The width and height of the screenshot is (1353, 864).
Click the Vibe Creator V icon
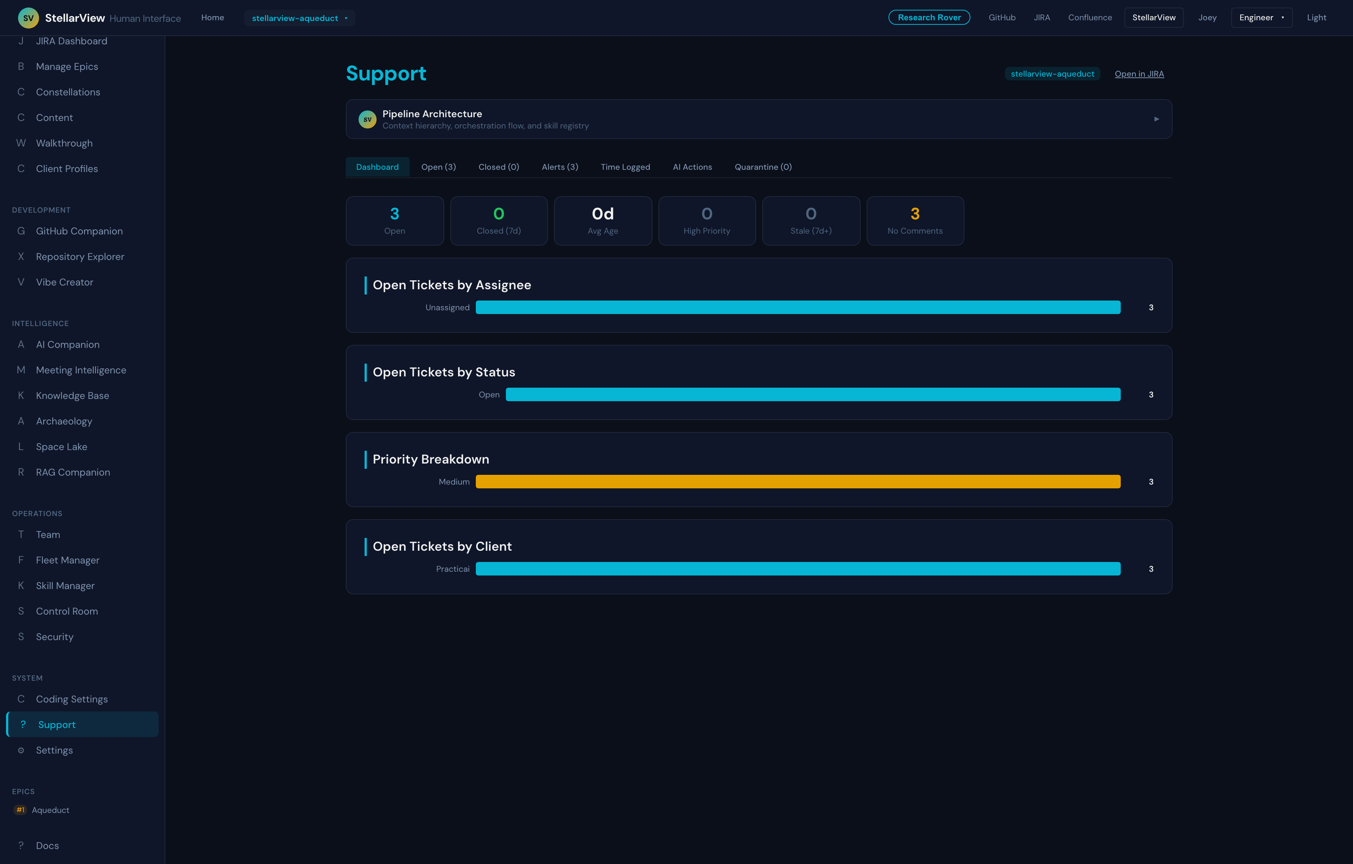point(21,282)
